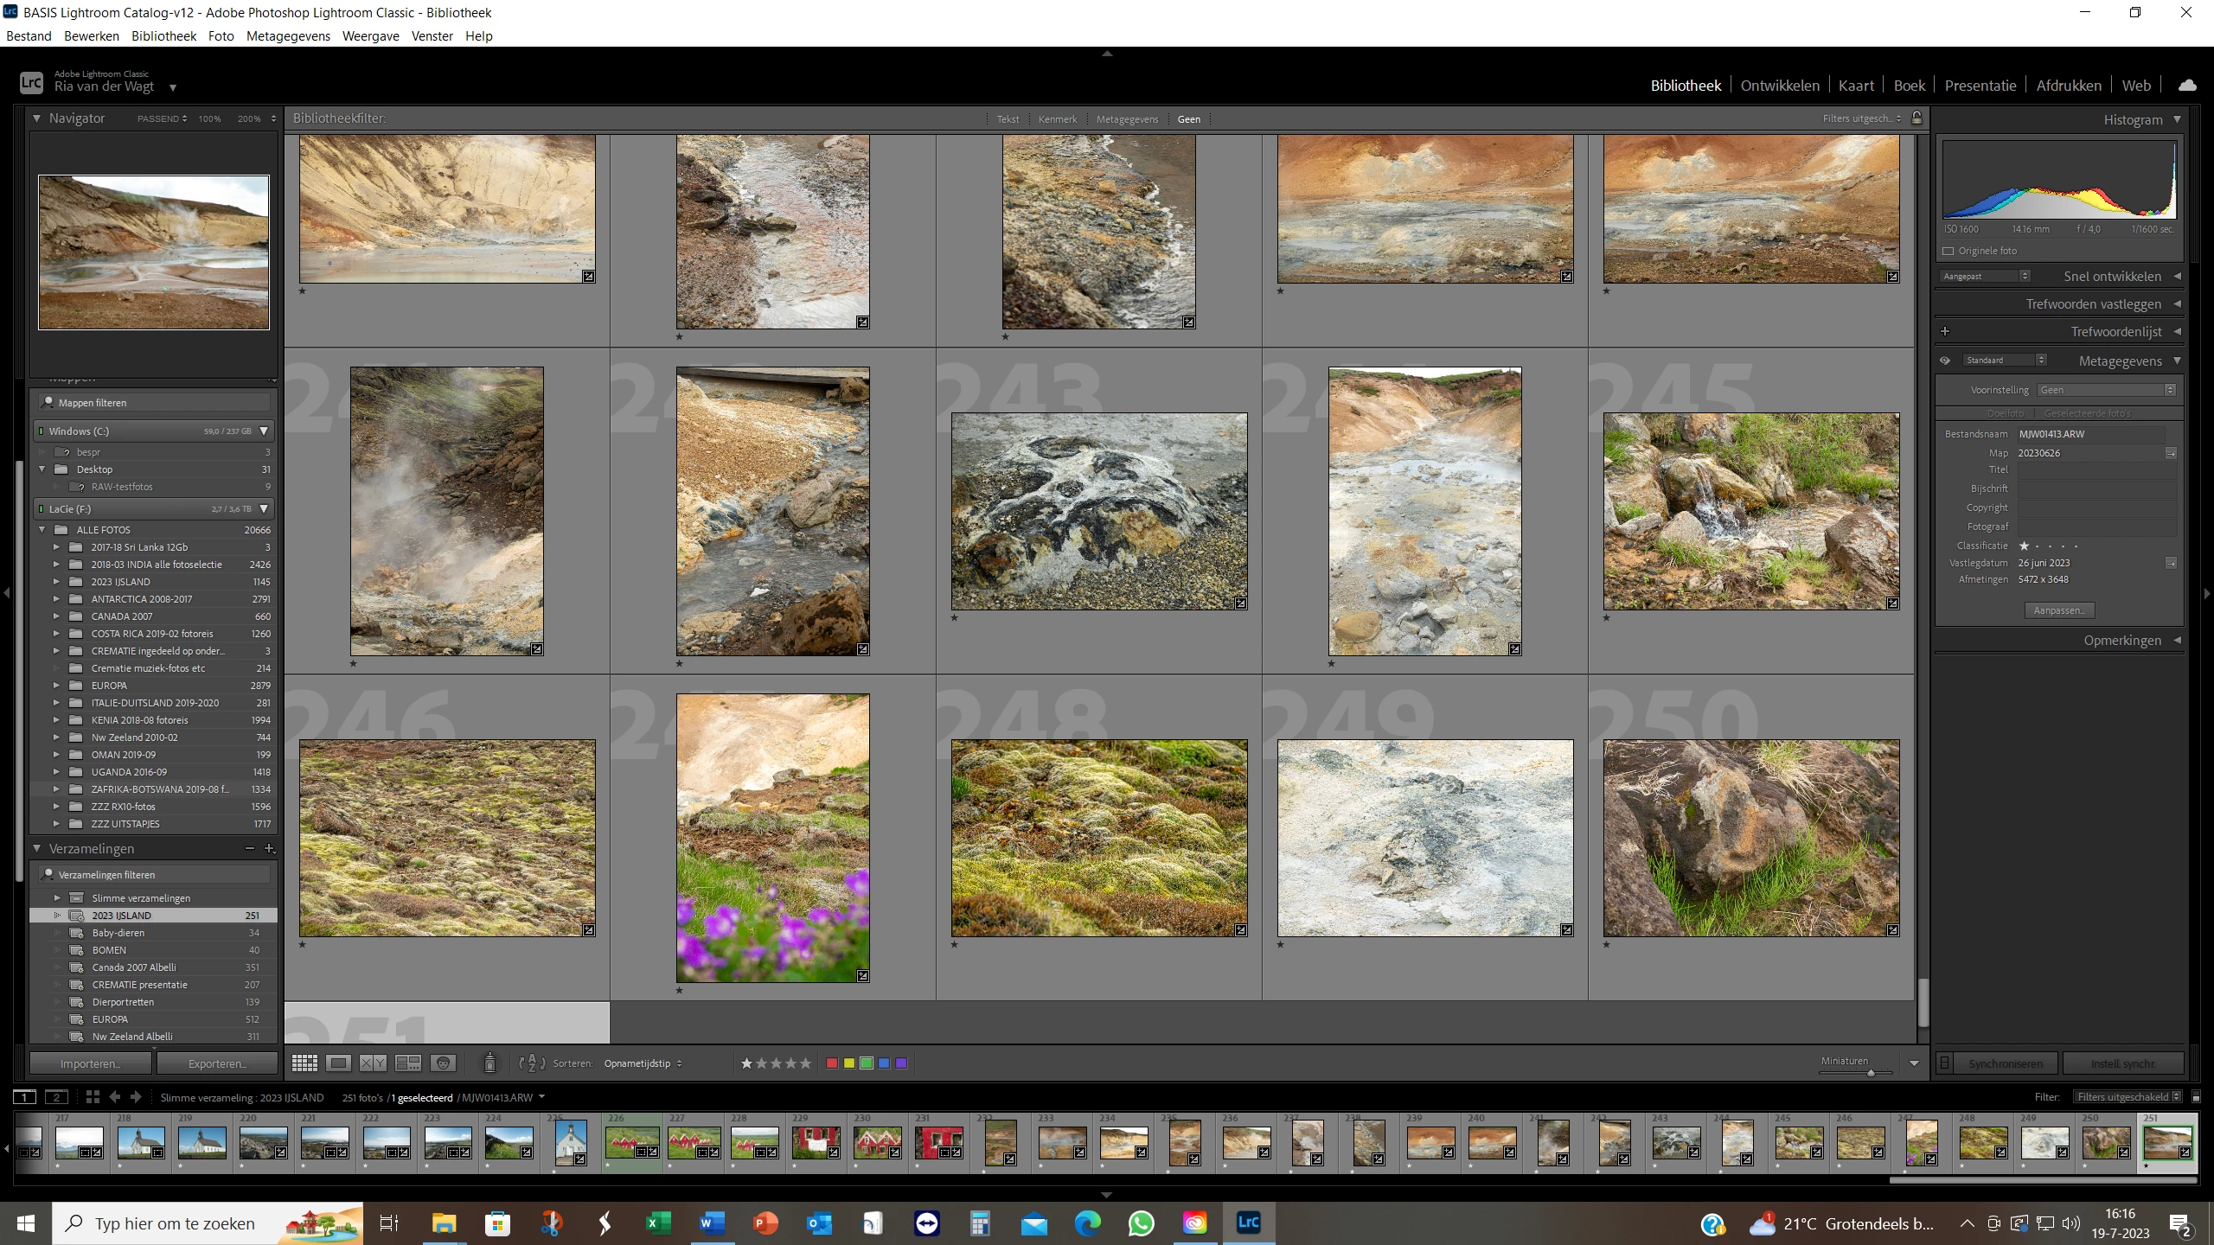
Task: Open Compare view (X|Y) icon
Action: pyautogui.click(x=373, y=1063)
